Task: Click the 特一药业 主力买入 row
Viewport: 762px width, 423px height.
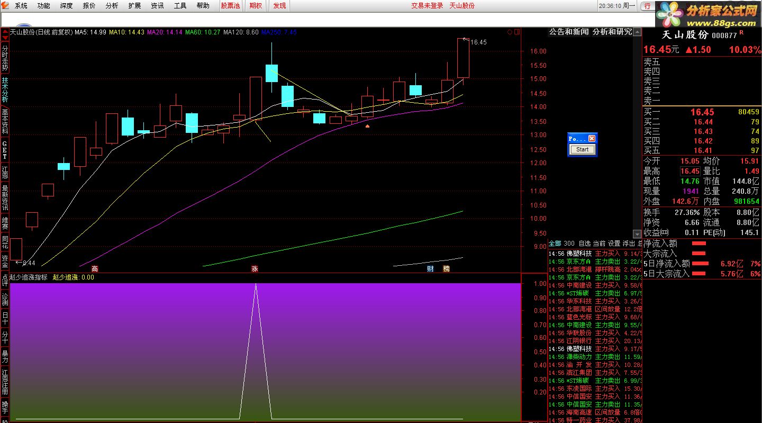Action: pyautogui.click(x=595, y=420)
